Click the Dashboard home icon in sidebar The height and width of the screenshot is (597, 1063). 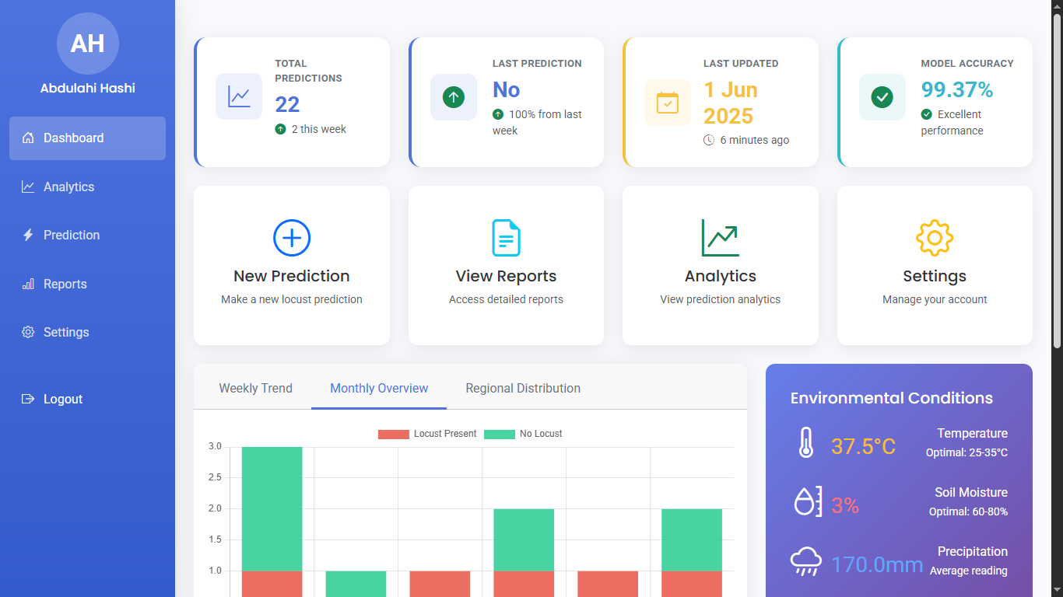28,138
